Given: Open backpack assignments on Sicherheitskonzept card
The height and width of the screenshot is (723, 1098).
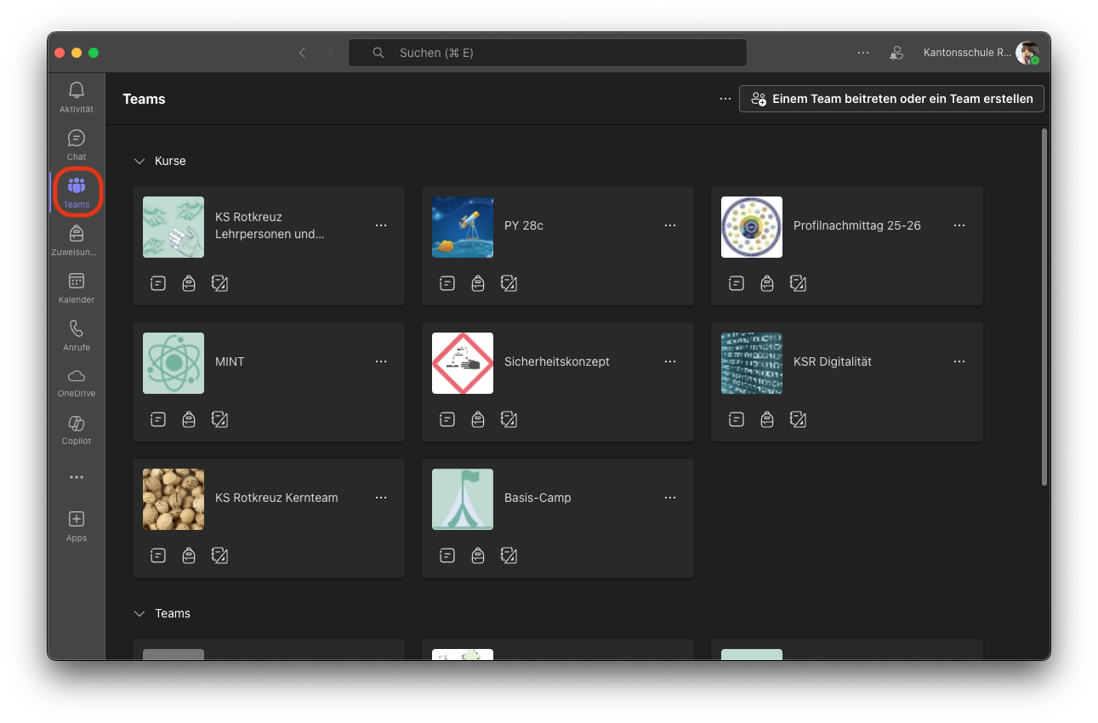Looking at the screenshot, I should click(x=478, y=419).
